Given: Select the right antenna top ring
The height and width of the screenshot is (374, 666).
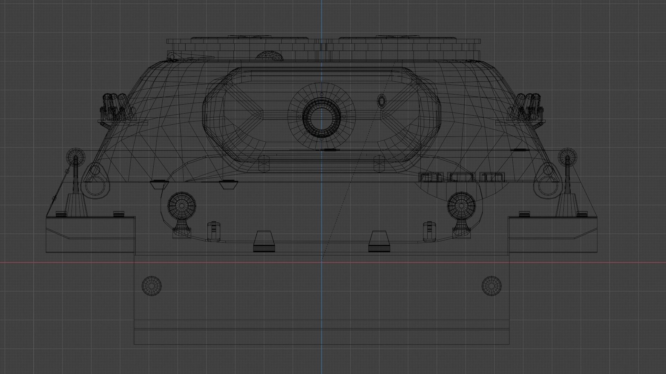Looking at the screenshot, I should tap(567, 157).
